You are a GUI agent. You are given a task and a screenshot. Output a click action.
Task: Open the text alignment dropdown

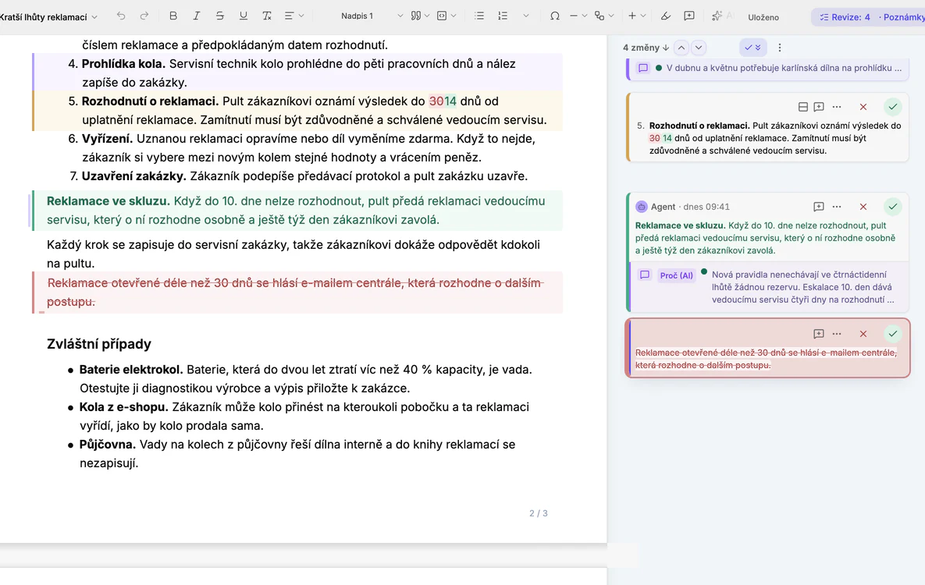pos(294,16)
